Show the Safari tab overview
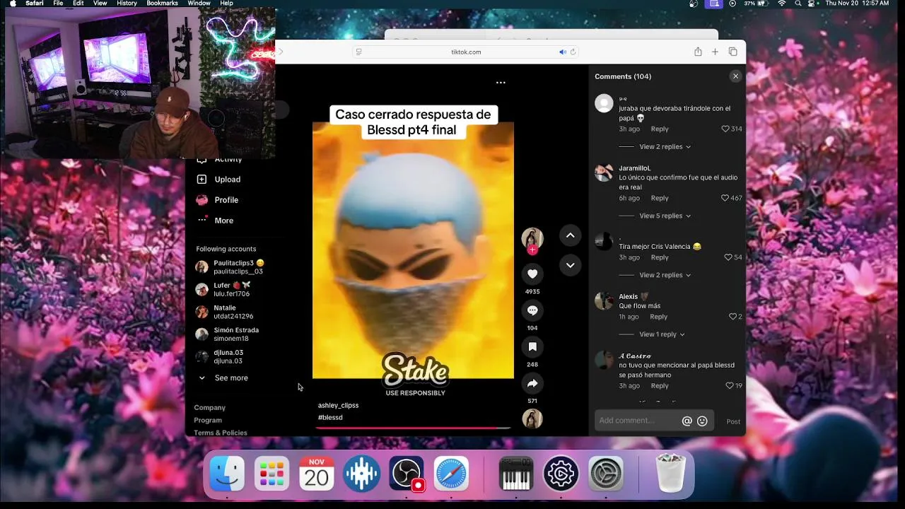Viewport: 905px width, 509px height. 732,52
